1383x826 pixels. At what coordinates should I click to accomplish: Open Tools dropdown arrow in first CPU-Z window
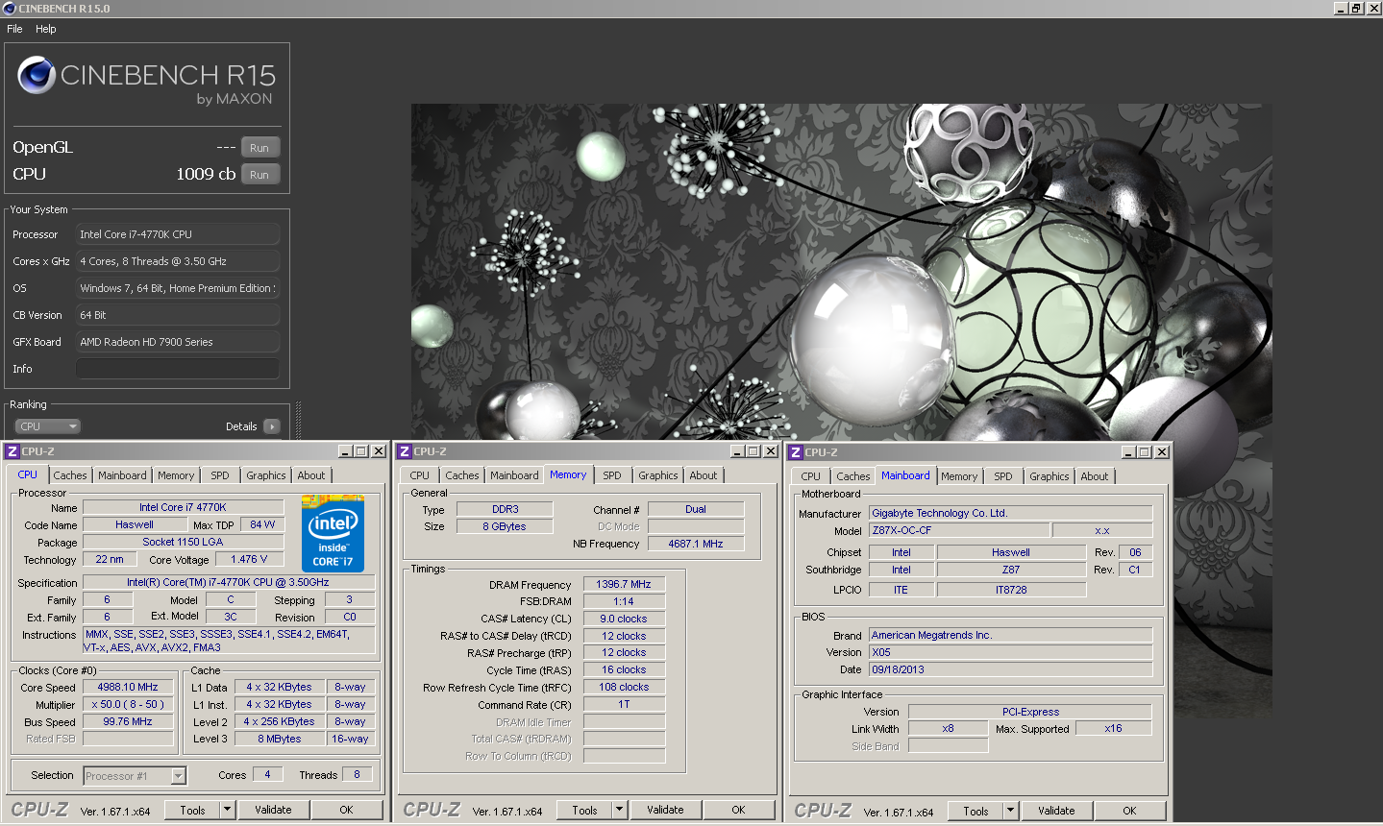[x=228, y=810]
